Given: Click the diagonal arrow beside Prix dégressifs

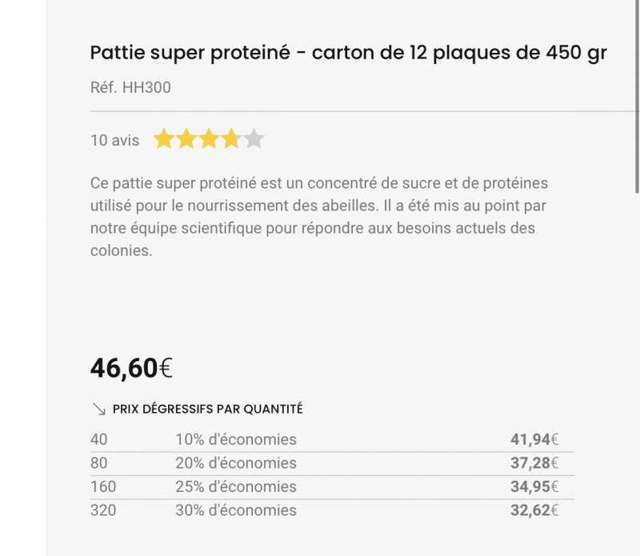Looking at the screenshot, I should coord(99,409).
